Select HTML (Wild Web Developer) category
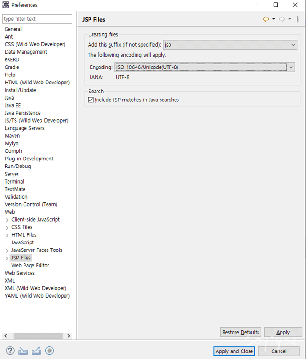Screen dimensions: 306x359 point(37,83)
